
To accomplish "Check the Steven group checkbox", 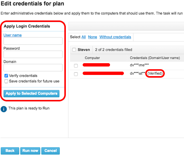I will click(x=74, y=50).
